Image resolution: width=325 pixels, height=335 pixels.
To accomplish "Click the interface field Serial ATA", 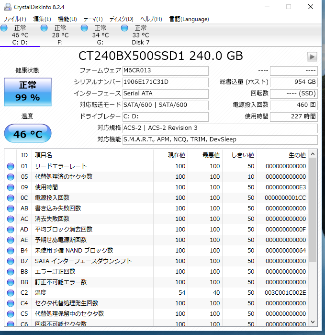I will coord(166,93).
